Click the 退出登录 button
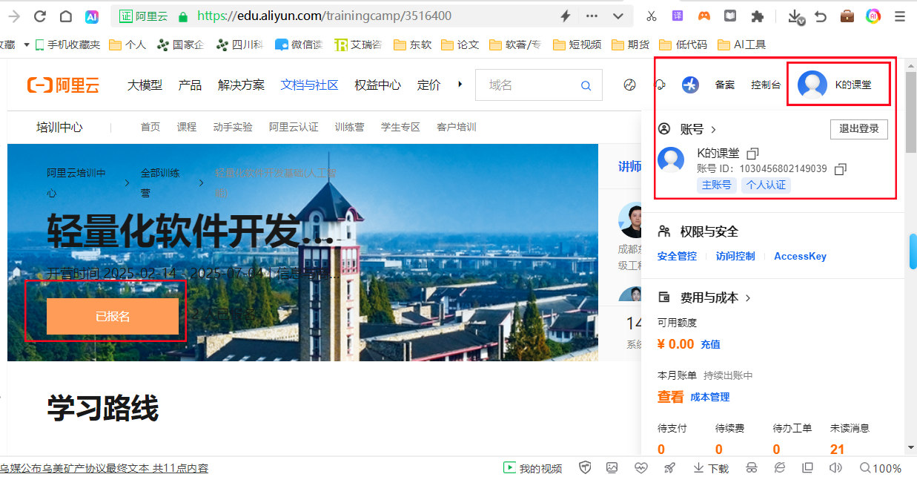 point(858,129)
